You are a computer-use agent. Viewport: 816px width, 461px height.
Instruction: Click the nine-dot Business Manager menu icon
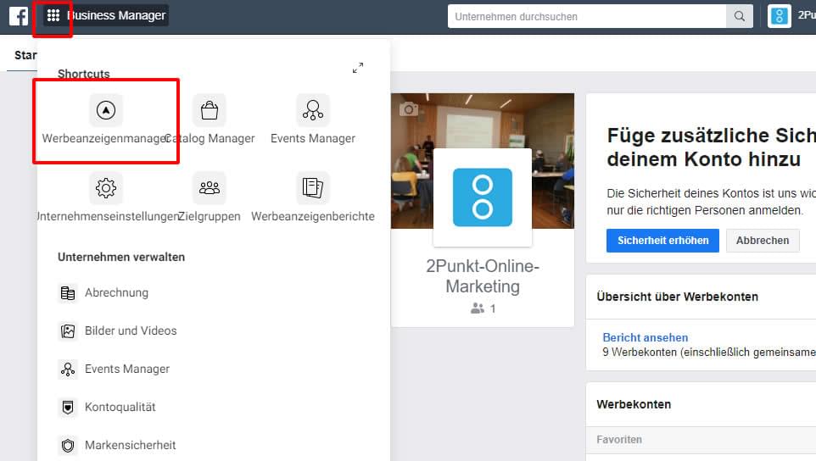click(x=53, y=15)
